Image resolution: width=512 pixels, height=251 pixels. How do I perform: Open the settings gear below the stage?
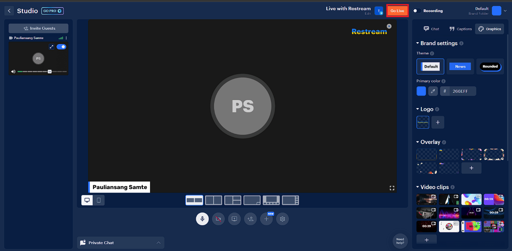coord(282,219)
